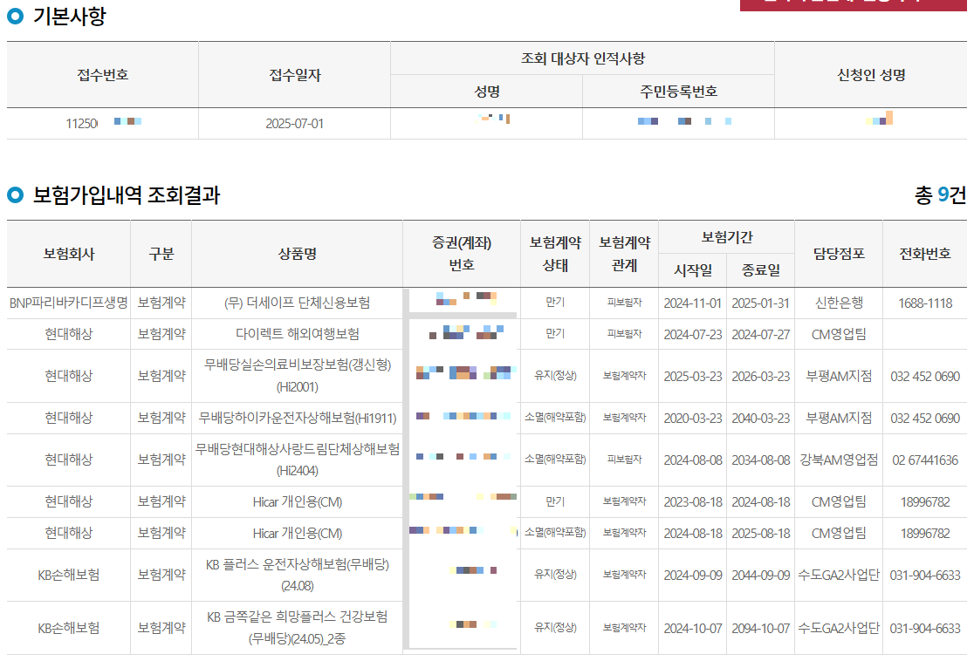Click start date 2020-03-23
The width and height of the screenshot is (974, 661).
coord(693,419)
